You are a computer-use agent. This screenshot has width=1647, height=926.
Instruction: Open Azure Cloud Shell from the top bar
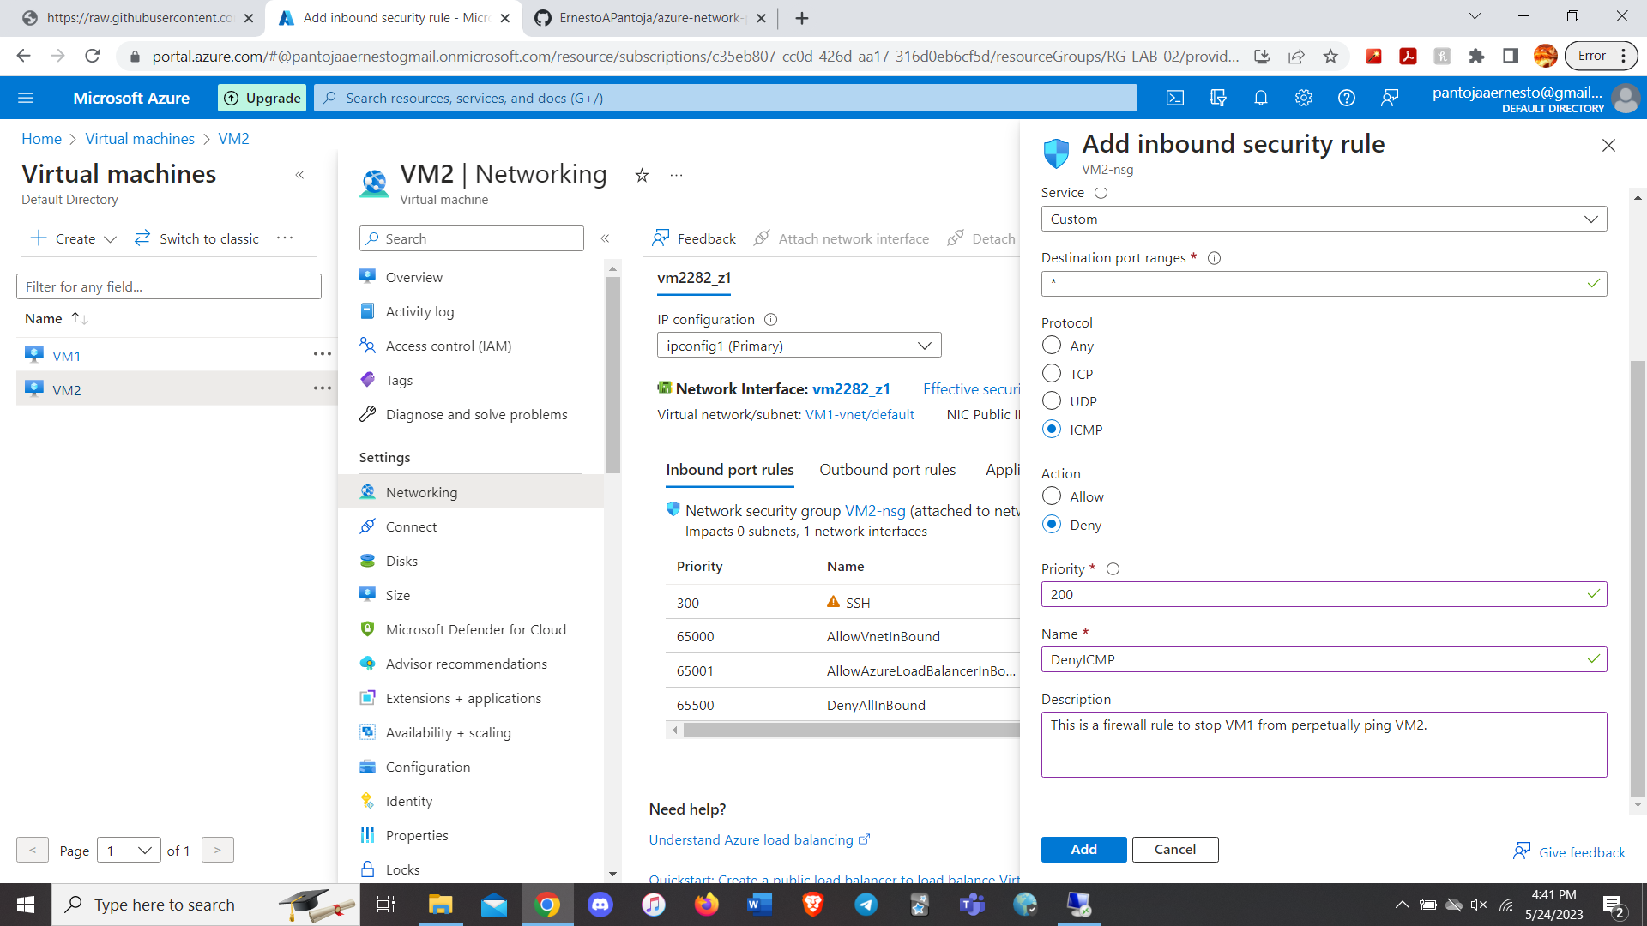click(1174, 98)
